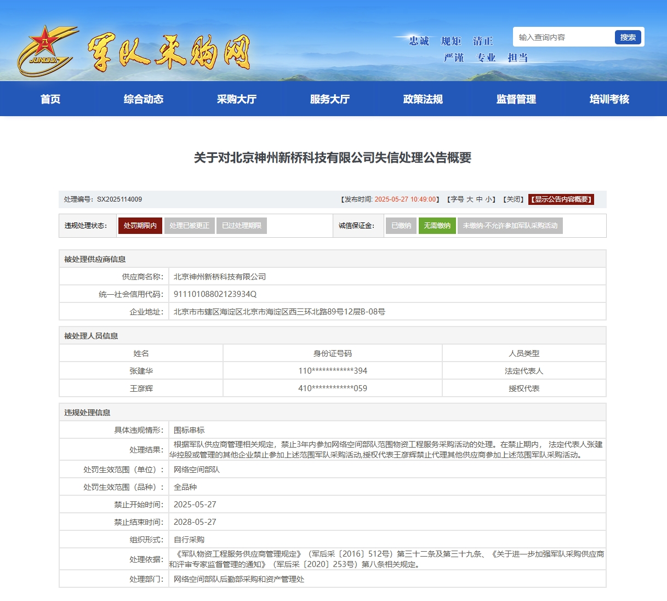Click the 自行采购 value
667x601 pixels.
click(x=189, y=540)
